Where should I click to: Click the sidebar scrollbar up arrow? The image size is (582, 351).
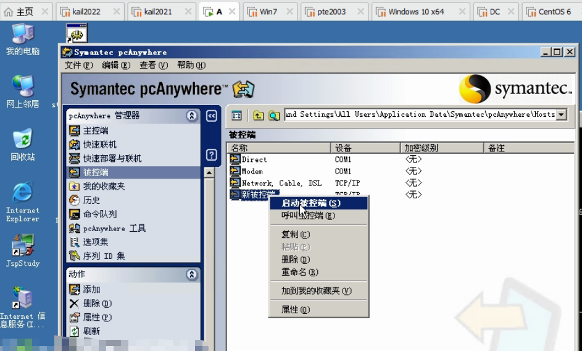coord(209,173)
